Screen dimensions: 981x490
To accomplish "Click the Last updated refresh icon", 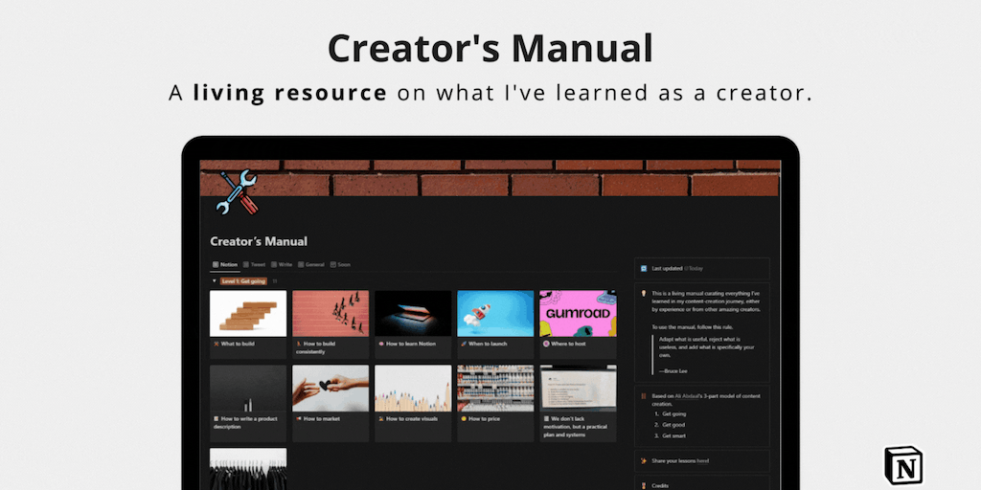I will pyautogui.click(x=643, y=268).
